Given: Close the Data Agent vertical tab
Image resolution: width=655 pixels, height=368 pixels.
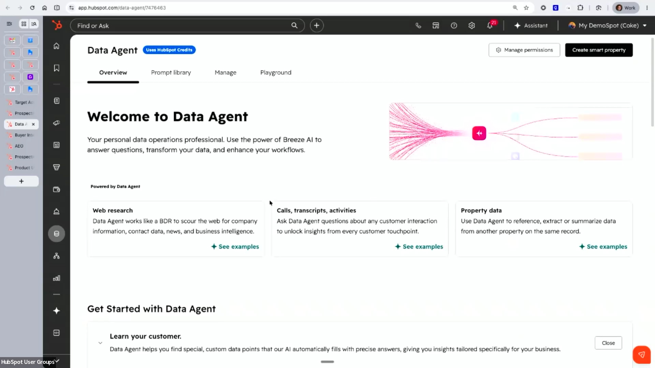Looking at the screenshot, I should [33, 124].
